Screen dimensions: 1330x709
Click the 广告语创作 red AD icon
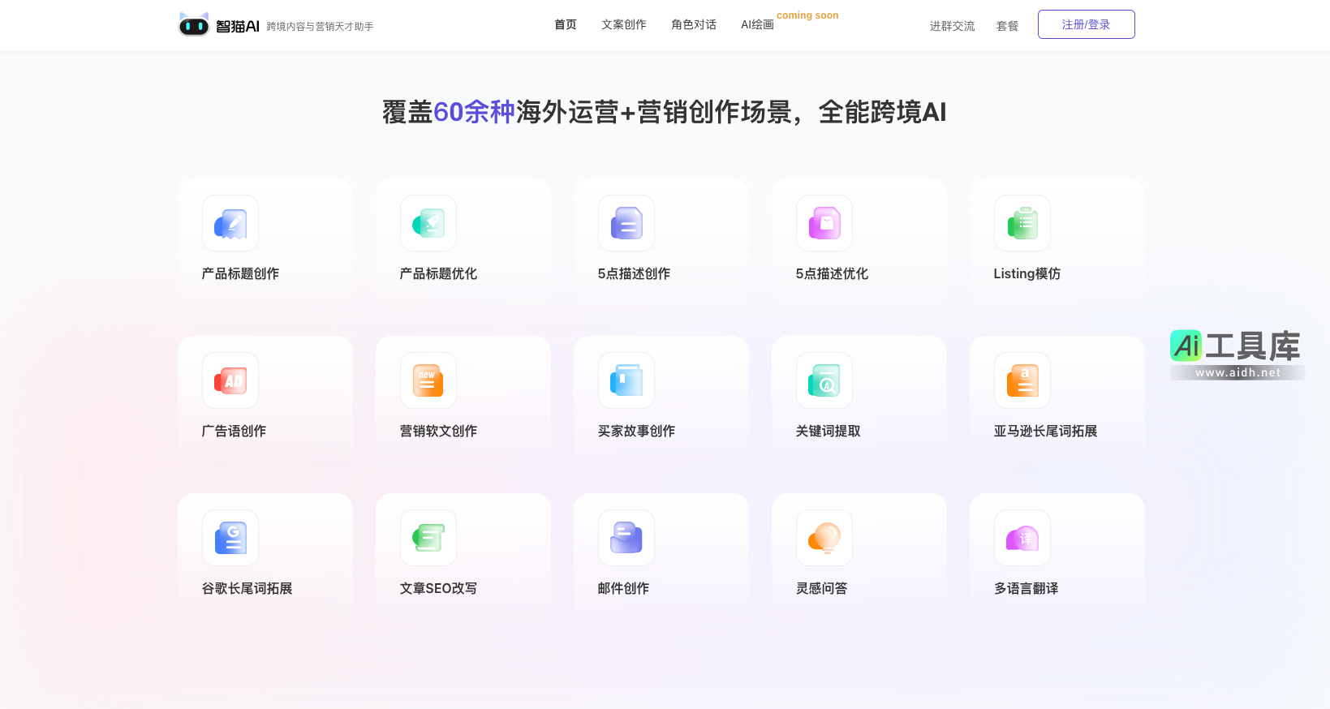coord(230,380)
